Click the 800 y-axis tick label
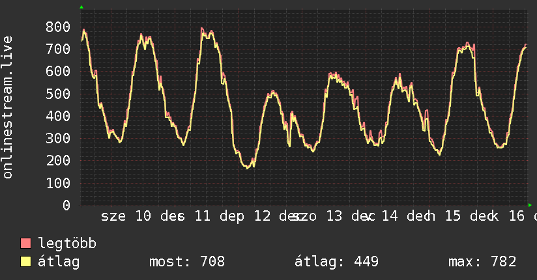 (58, 27)
